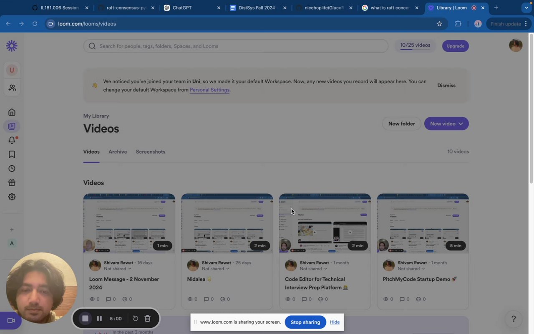Switch to the Archive tab
Screen dimensions: 534x334
[118, 152]
